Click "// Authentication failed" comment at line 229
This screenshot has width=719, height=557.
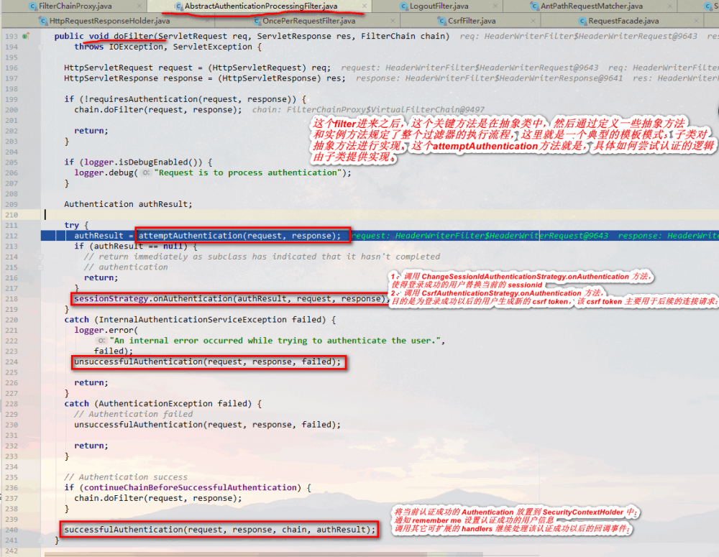[x=134, y=414]
